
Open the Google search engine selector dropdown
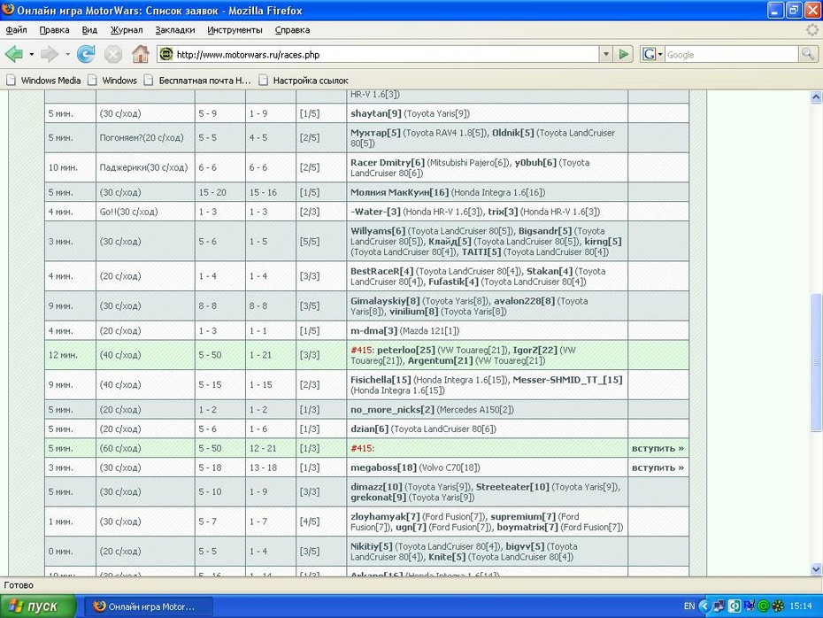click(x=652, y=54)
